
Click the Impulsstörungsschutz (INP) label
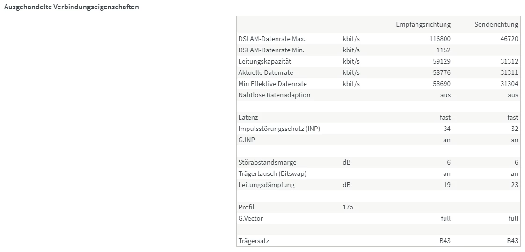[x=279, y=129]
